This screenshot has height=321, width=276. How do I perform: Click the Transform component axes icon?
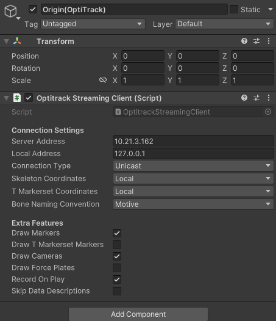tap(17, 41)
